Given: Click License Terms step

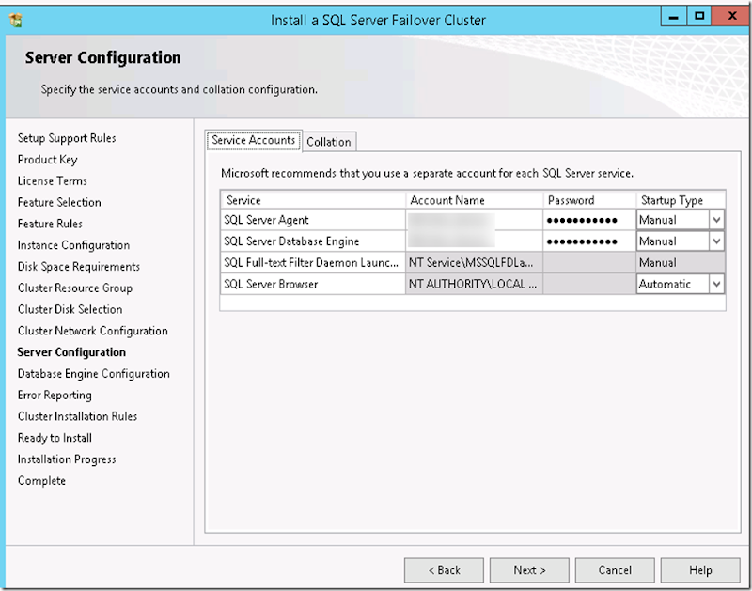Looking at the screenshot, I should (x=53, y=180).
